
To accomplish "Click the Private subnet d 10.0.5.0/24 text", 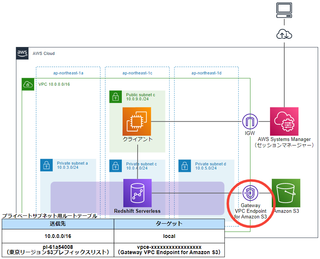I will pos(211,166).
